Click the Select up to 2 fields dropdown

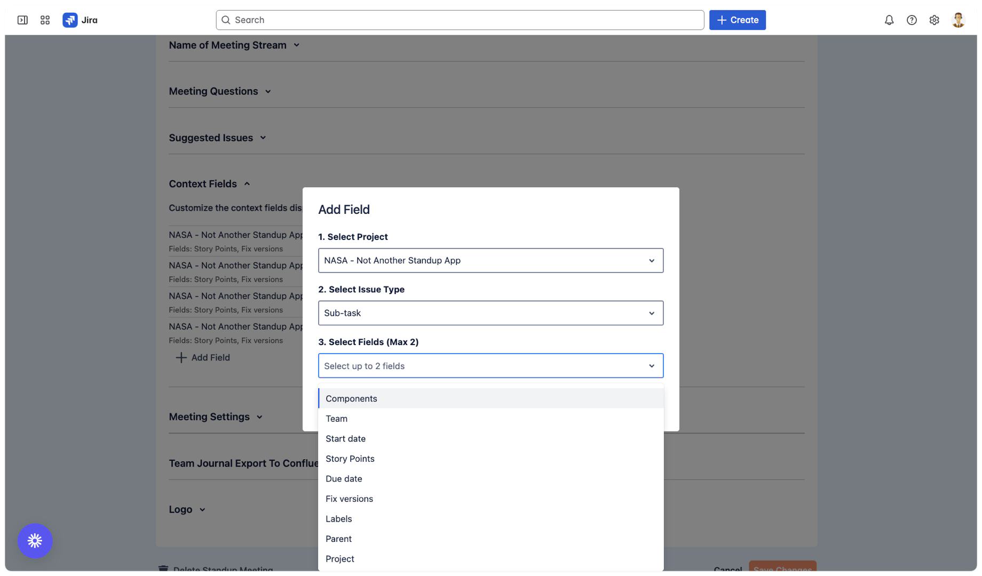point(490,366)
